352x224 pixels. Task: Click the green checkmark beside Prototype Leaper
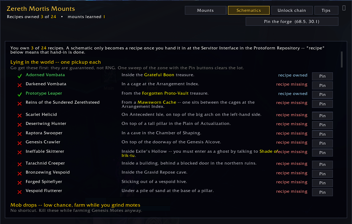coord(19,95)
